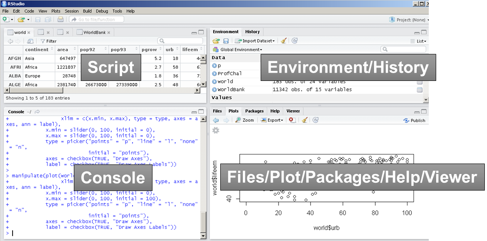487x241 pixels.
Task: Click the Open File folder icon in main toolbar
Action: pyautogui.click(x=21, y=20)
